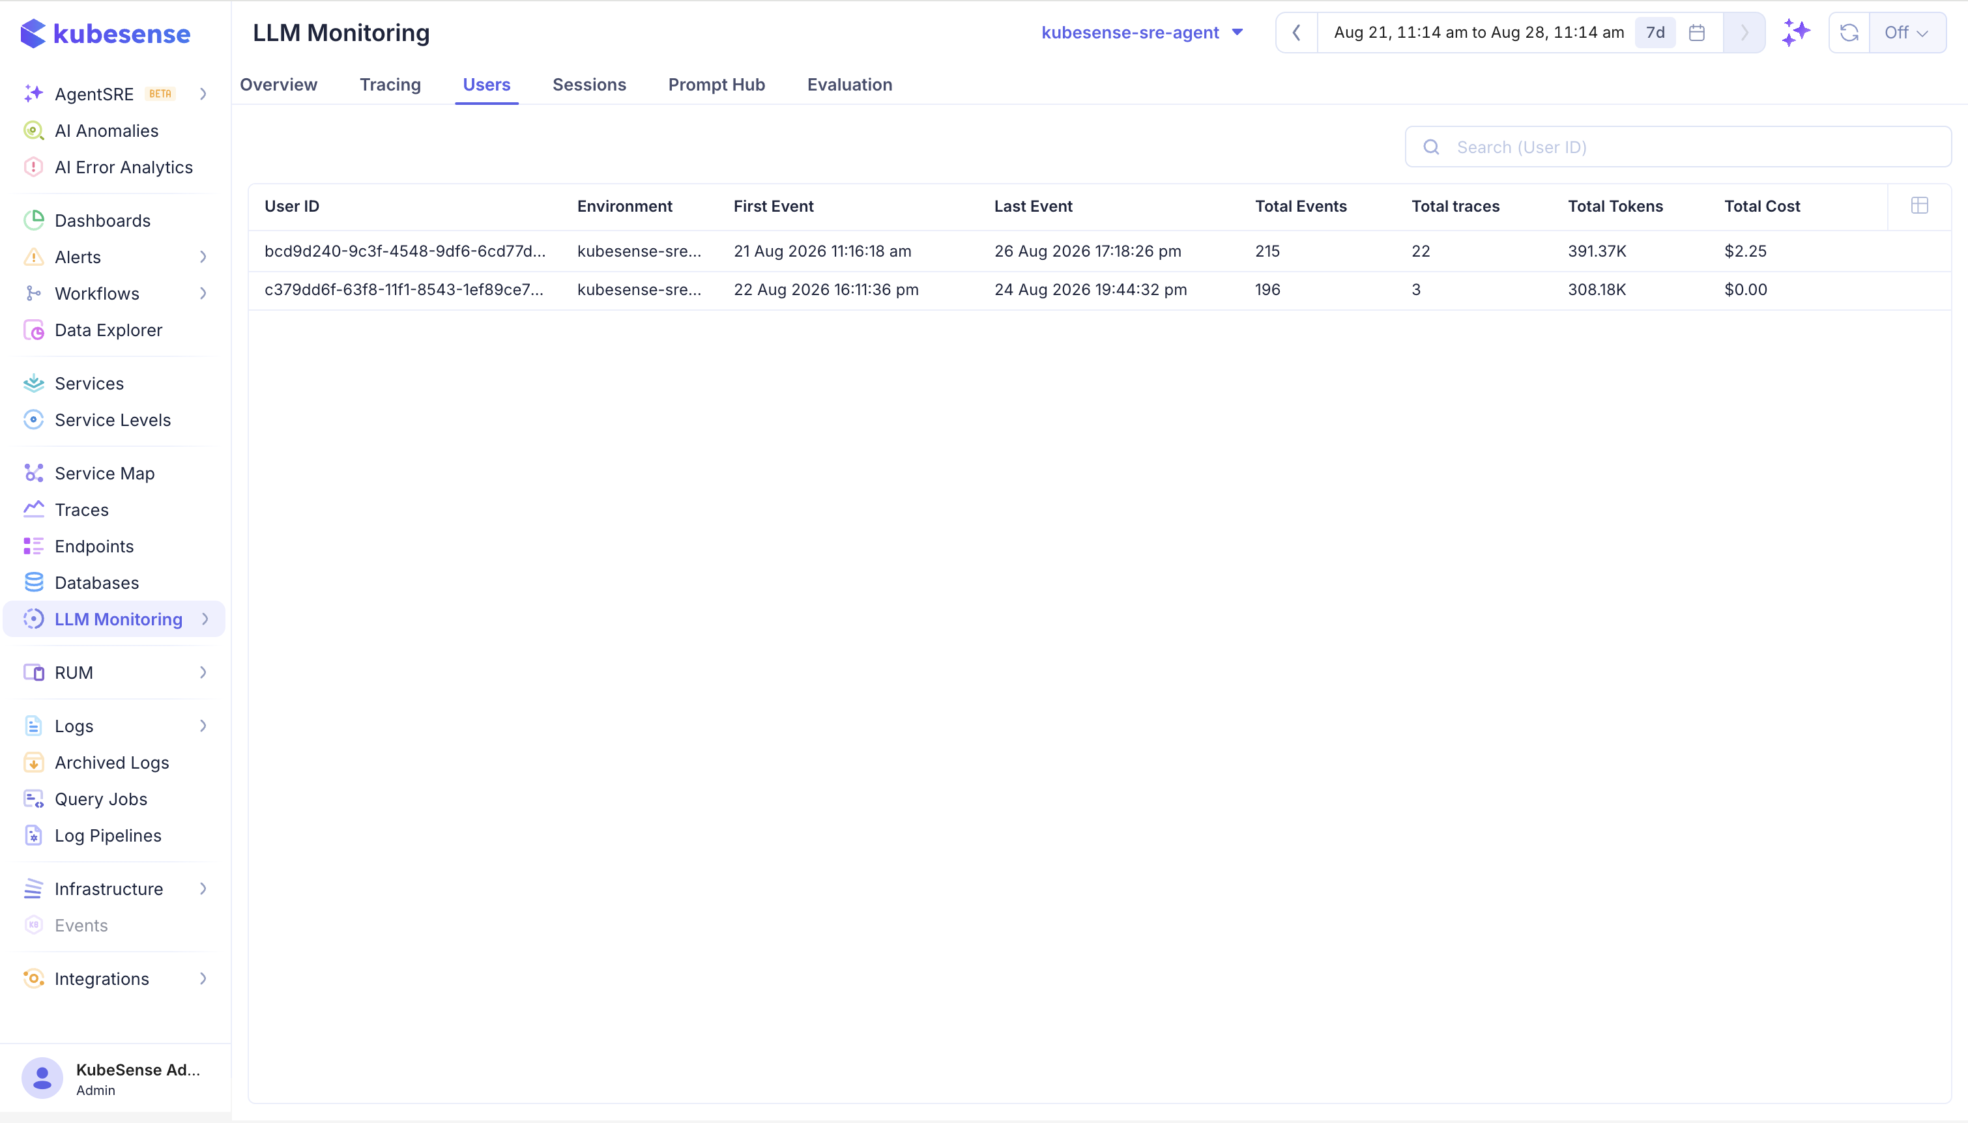Screen dimensions: 1968x1123
Task: Switch to the Overview tab
Action: pos(278,85)
